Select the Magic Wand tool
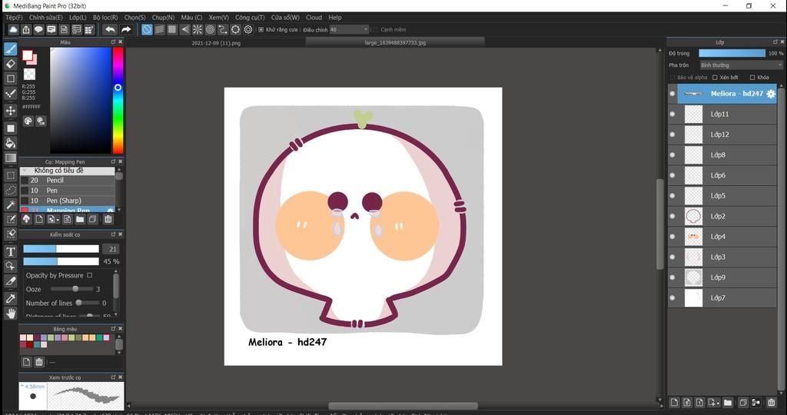This screenshot has width=787, height=415. coord(11,204)
